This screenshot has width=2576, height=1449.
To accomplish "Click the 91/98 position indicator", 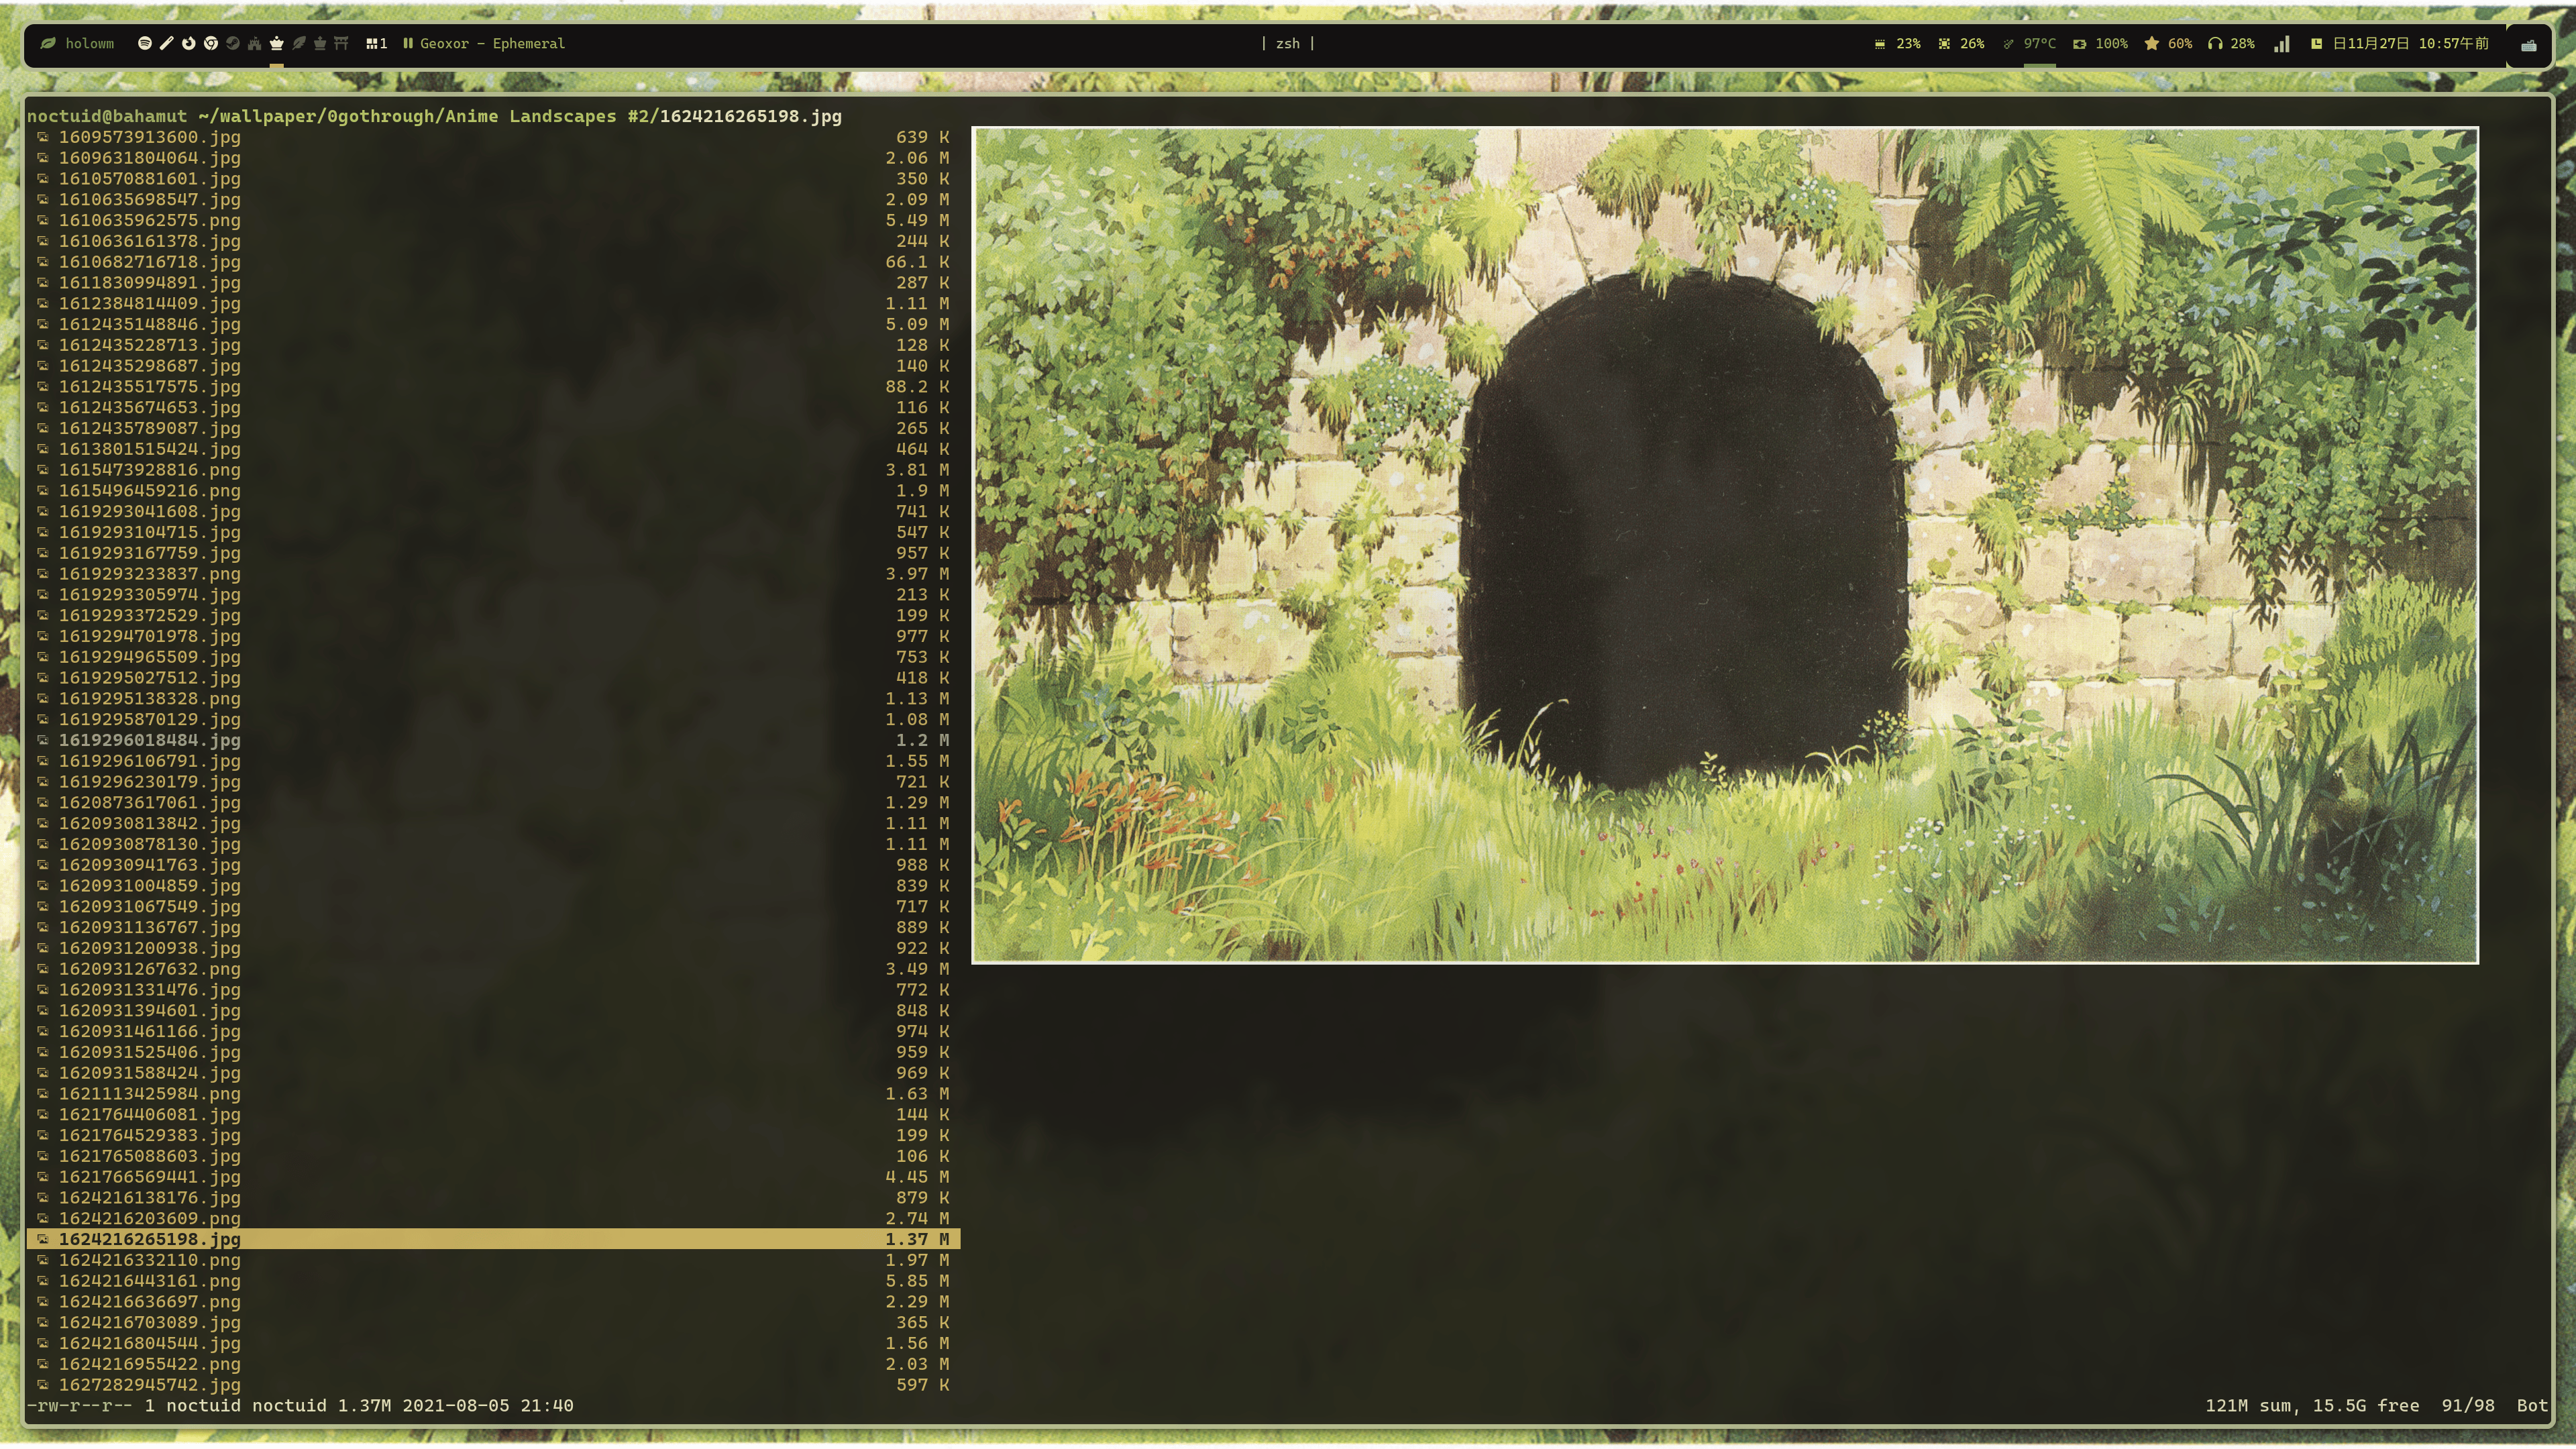I will [x=2468, y=1406].
